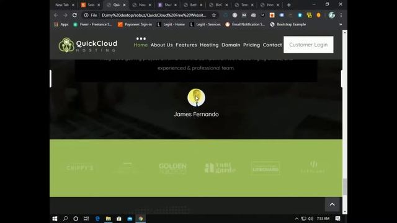397x223 pixels.
Task: Open Microsoft Edge from the taskbar
Action: (97, 219)
